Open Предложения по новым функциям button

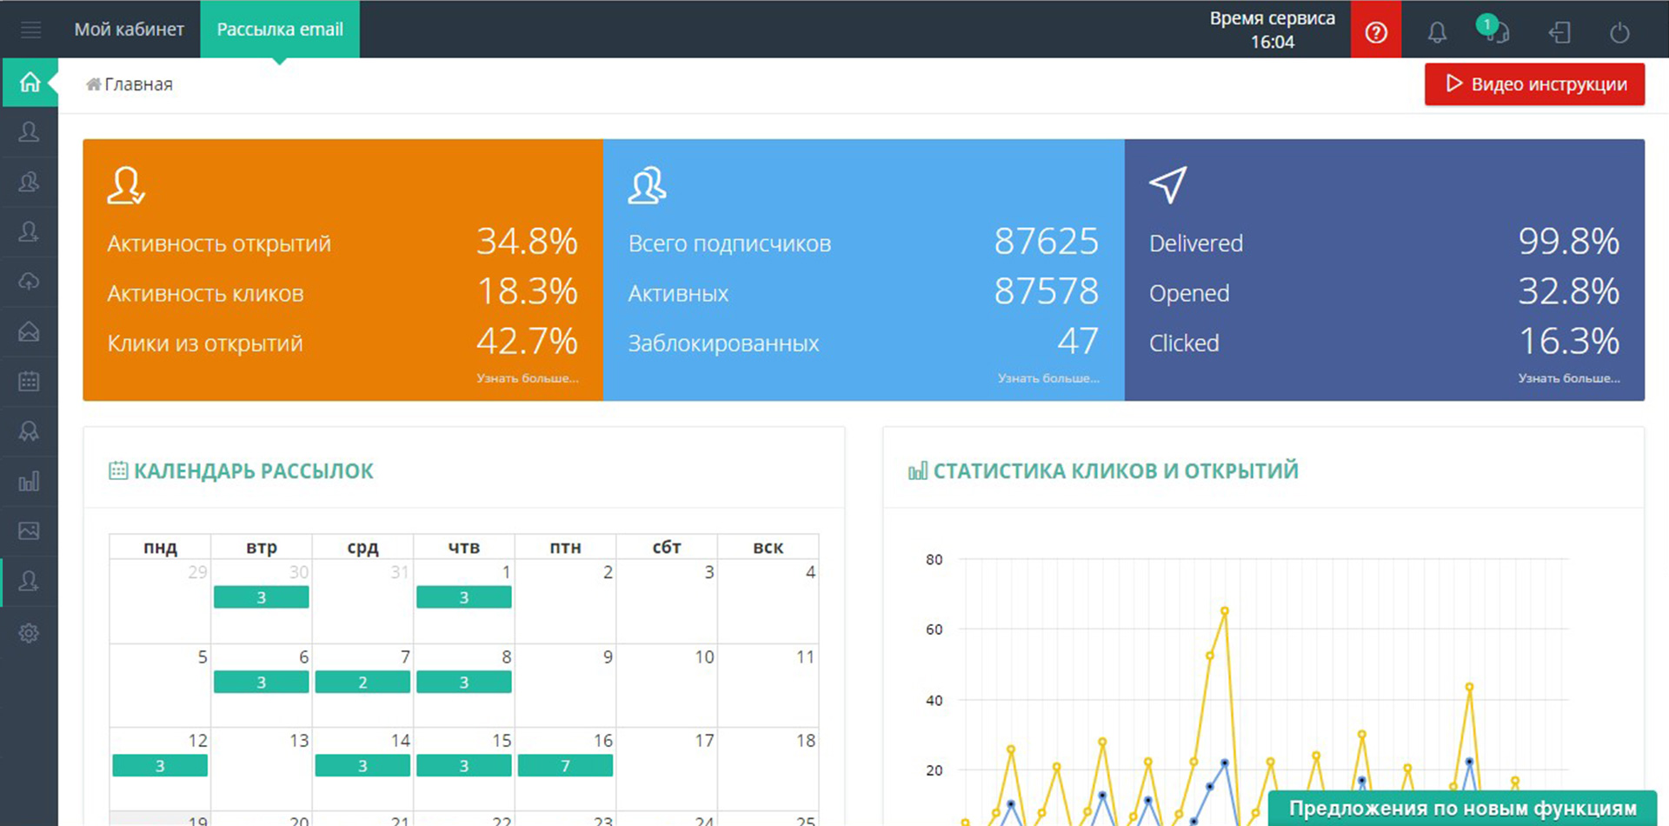(1462, 809)
